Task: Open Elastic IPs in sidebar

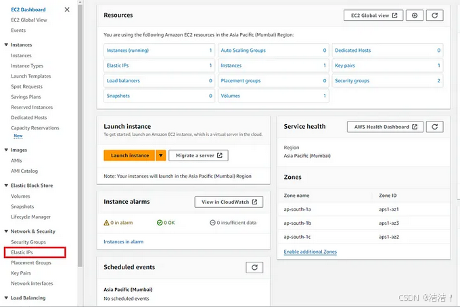Action: (22, 252)
